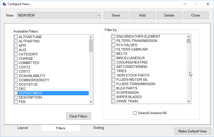
Task: Open the Sorting tab
Action: tap(99, 128)
